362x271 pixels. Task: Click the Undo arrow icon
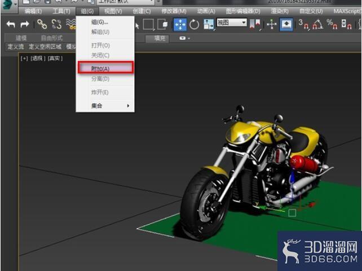(11, 24)
